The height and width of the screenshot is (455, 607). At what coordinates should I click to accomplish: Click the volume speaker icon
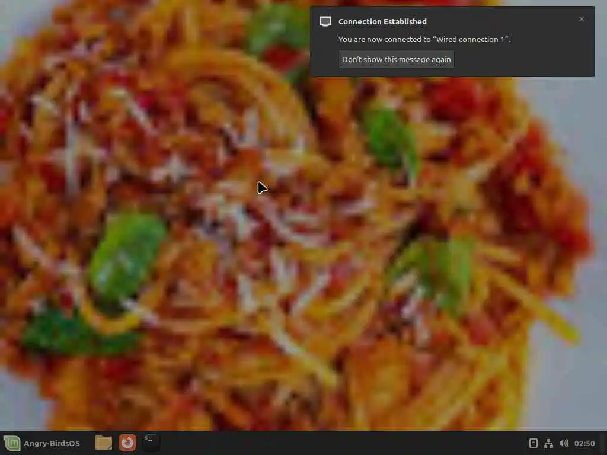(x=564, y=443)
